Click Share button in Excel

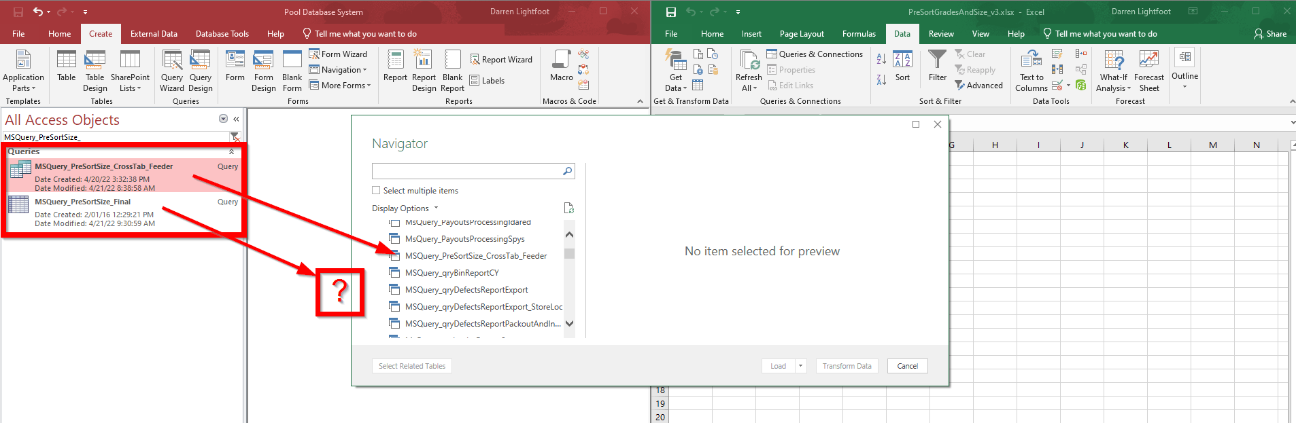(x=1270, y=34)
